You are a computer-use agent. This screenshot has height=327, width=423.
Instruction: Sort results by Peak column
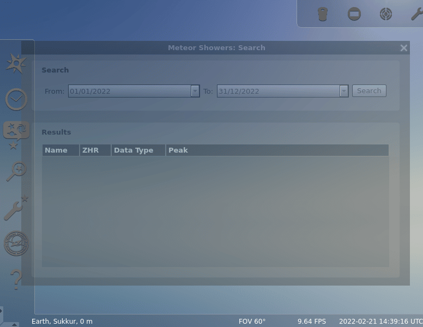pyautogui.click(x=277, y=150)
